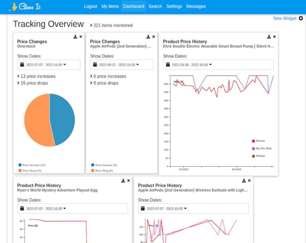This screenshot has height=243, width=306.
Task: Open the Settings menu item
Action: point(174,6)
